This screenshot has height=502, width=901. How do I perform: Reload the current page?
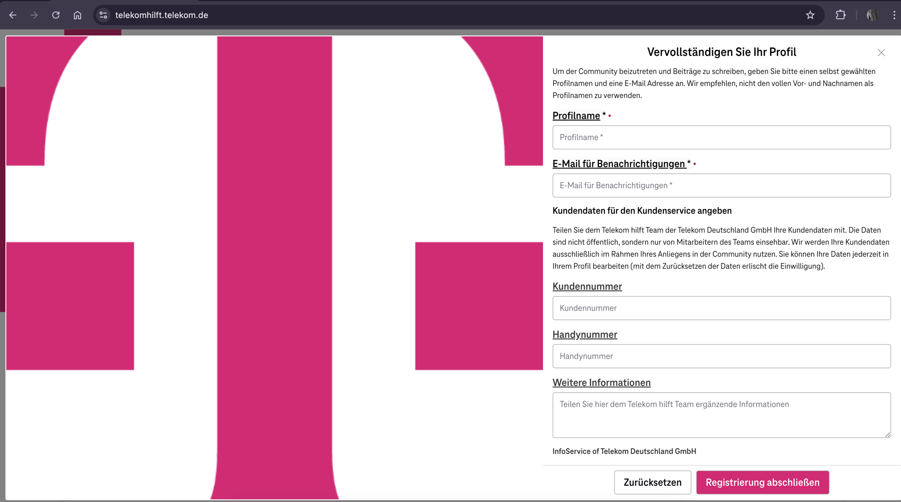pyautogui.click(x=56, y=15)
